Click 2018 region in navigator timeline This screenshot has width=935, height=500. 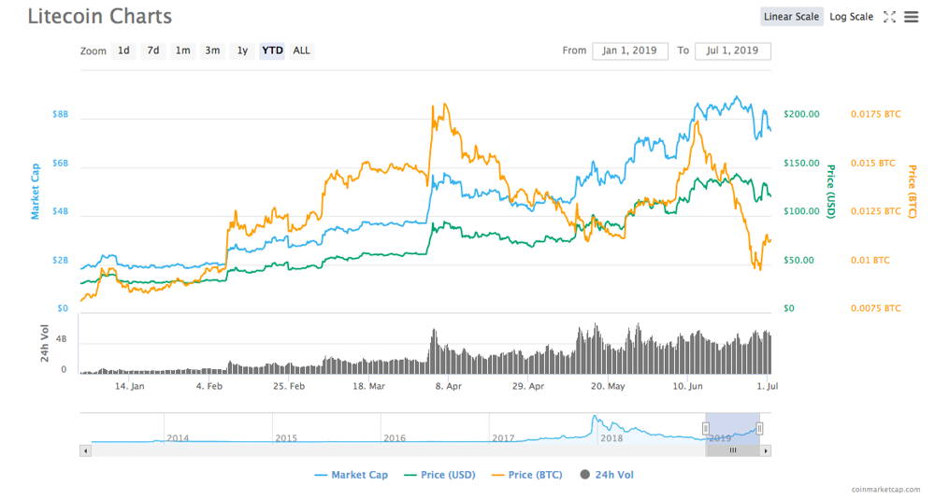611,438
